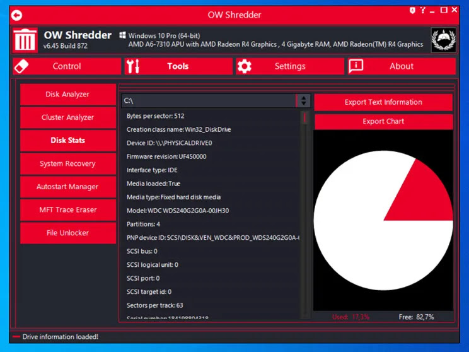Image resolution: width=469 pixels, height=352 pixels.
Task: Switch to the Tools tab
Action: [x=178, y=66]
